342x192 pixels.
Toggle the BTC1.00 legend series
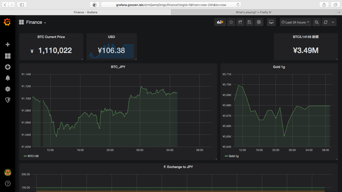pos(33,156)
